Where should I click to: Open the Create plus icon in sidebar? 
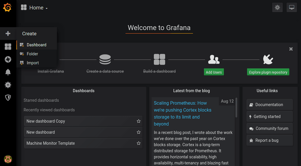(x=8, y=34)
